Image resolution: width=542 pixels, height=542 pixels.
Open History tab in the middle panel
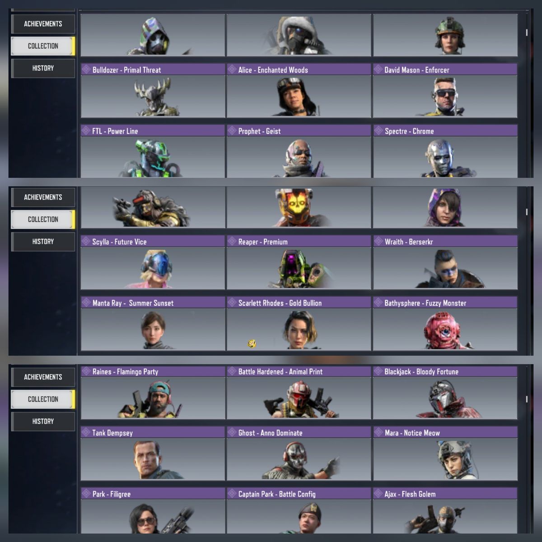[43, 242]
